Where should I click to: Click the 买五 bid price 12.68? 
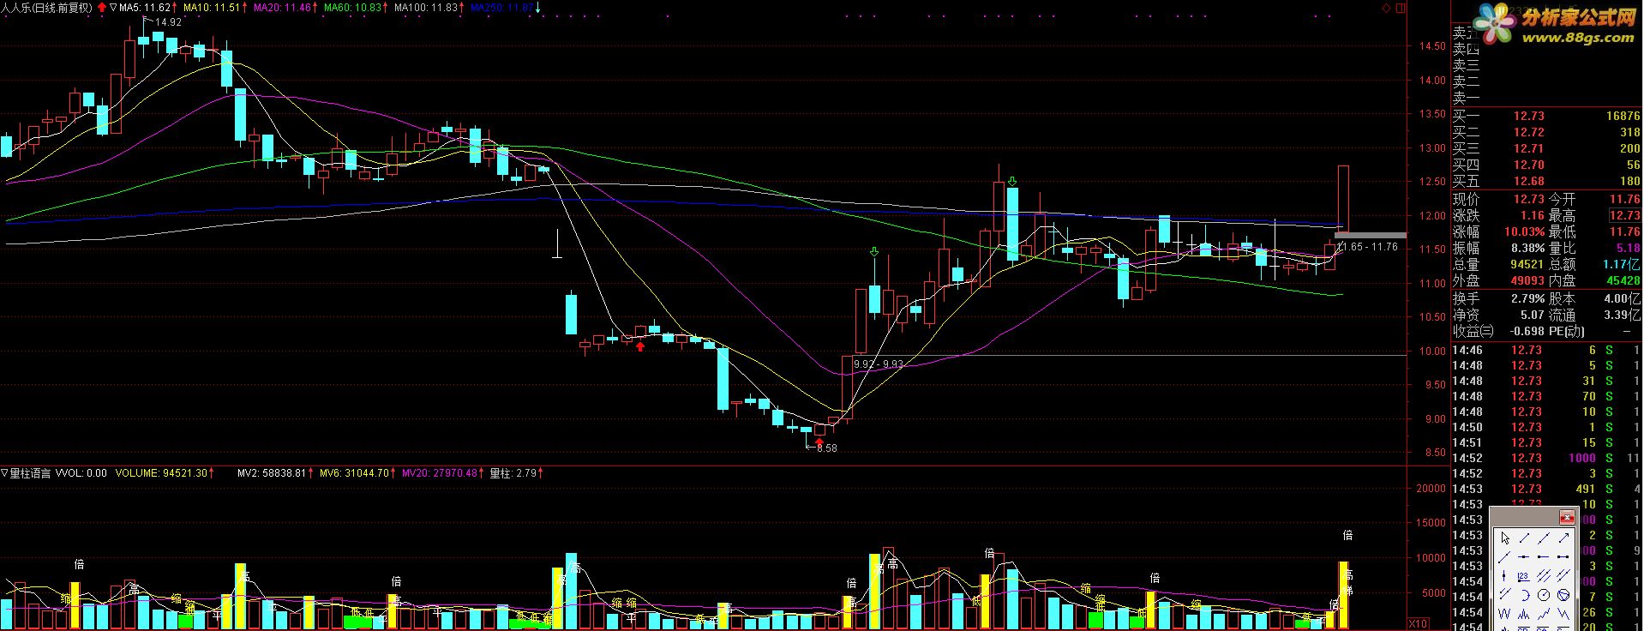point(1528,181)
